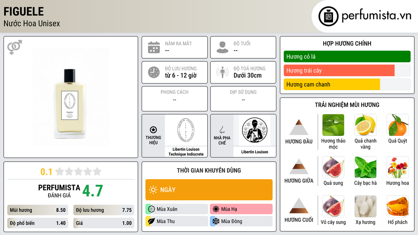Click the Nước Hoa Unisex subtitle
Viewport: 418px width, 235px height.
tap(32, 23)
